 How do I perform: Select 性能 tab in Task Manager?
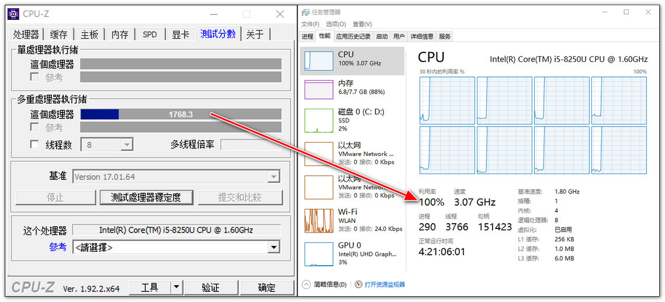click(x=324, y=36)
